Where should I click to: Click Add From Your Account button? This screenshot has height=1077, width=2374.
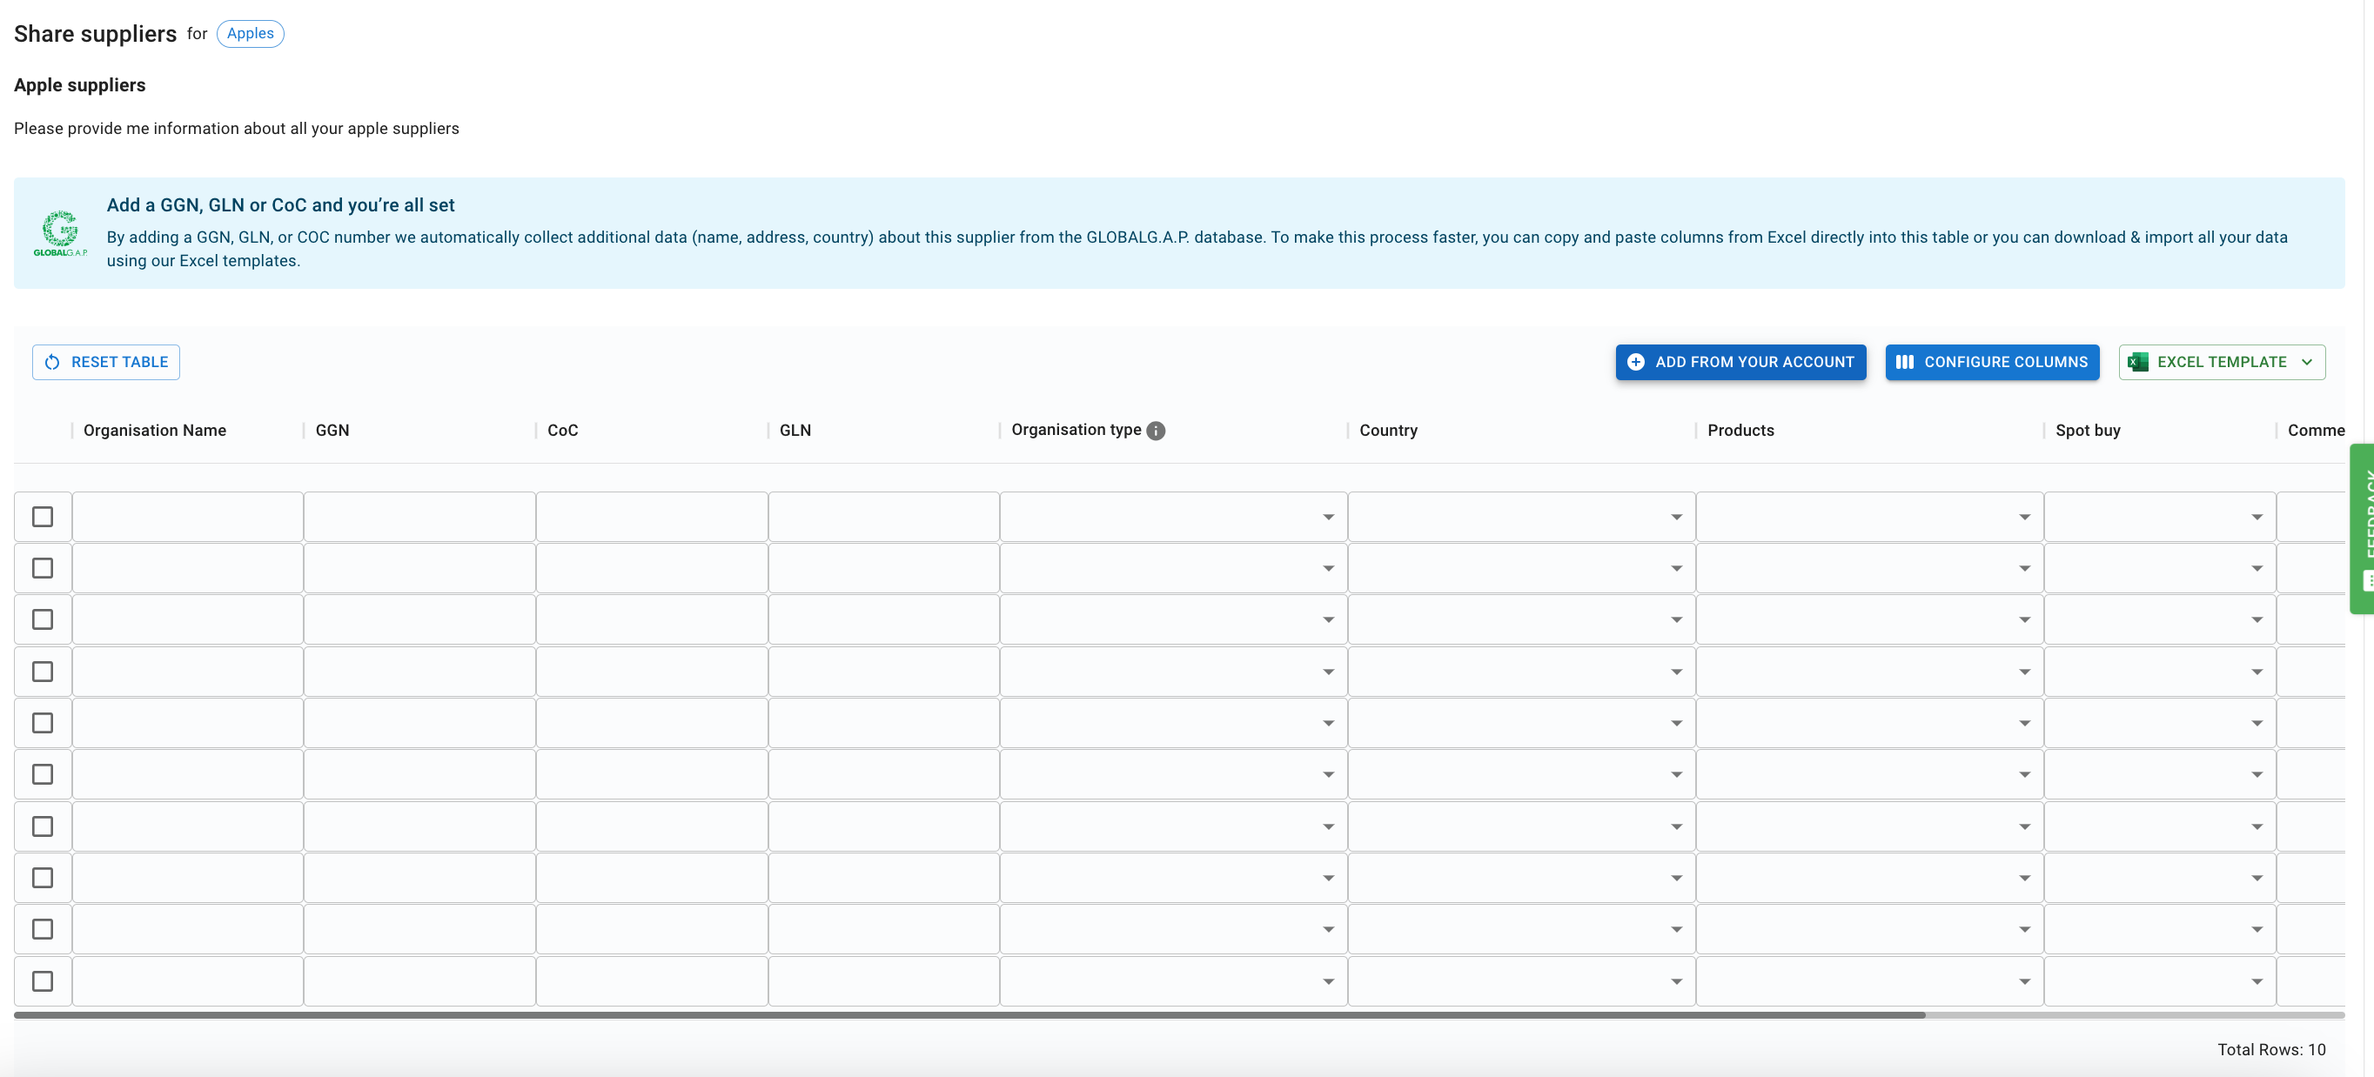pyautogui.click(x=1740, y=362)
